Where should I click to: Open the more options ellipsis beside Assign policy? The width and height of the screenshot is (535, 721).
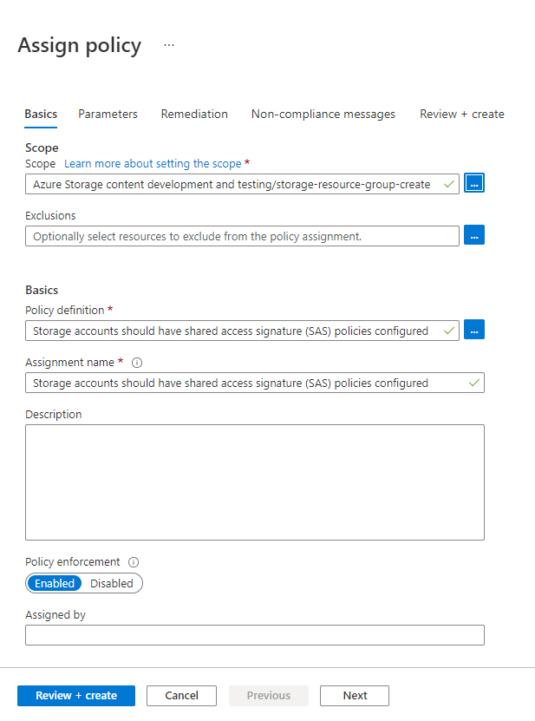169,46
